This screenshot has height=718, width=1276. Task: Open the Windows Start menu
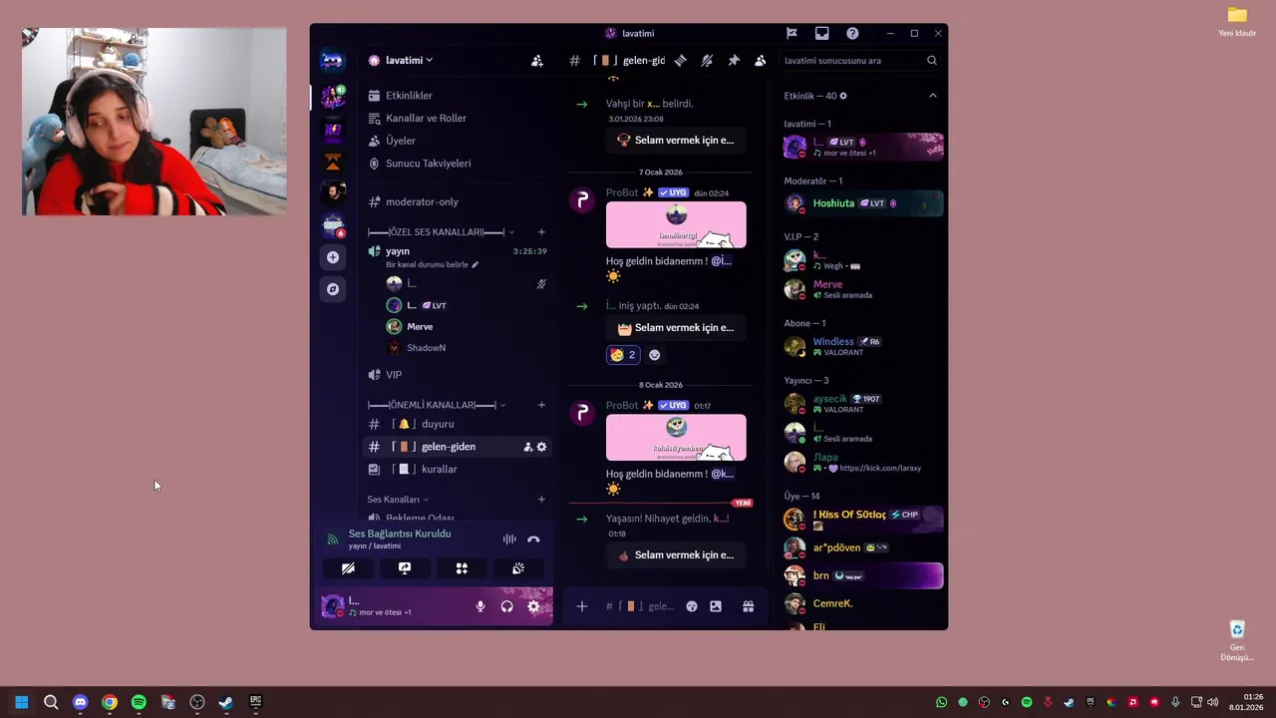click(x=21, y=702)
